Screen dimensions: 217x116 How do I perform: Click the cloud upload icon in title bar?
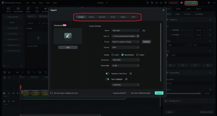(x=157, y=3)
